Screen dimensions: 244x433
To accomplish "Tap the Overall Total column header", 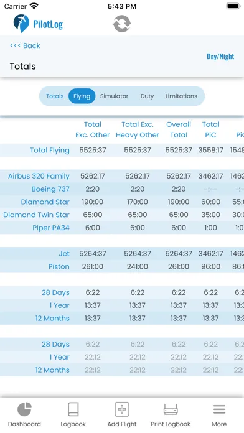I will point(179,129).
